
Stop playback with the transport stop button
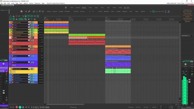(x=26, y=107)
